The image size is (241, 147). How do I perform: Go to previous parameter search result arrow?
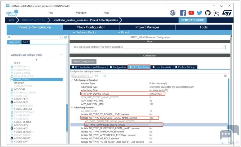[96, 76]
